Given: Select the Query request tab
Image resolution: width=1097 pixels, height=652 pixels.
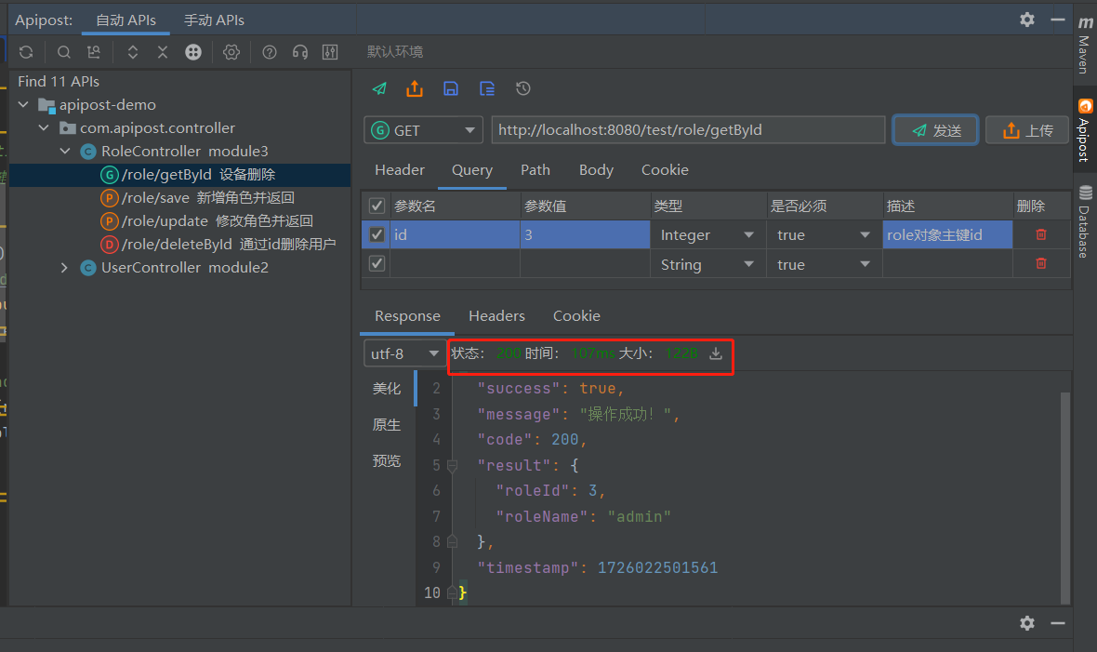Looking at the screenshot, I should pyautogui.click(x=472, y=170).
